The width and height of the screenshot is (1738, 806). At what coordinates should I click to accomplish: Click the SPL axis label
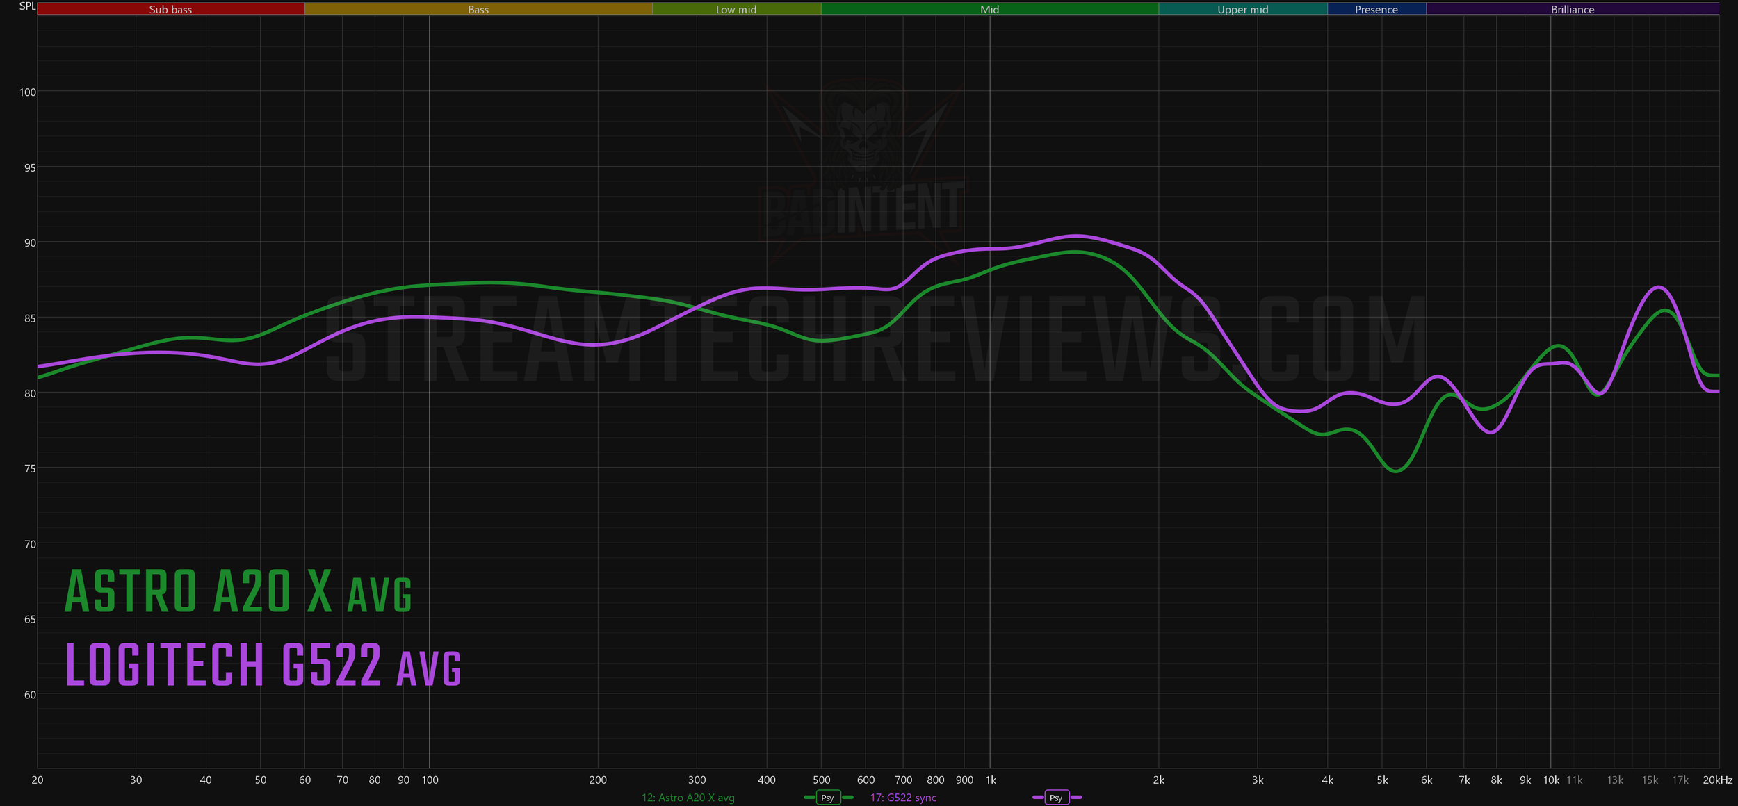pyautogui.click(x=27, y=6)
